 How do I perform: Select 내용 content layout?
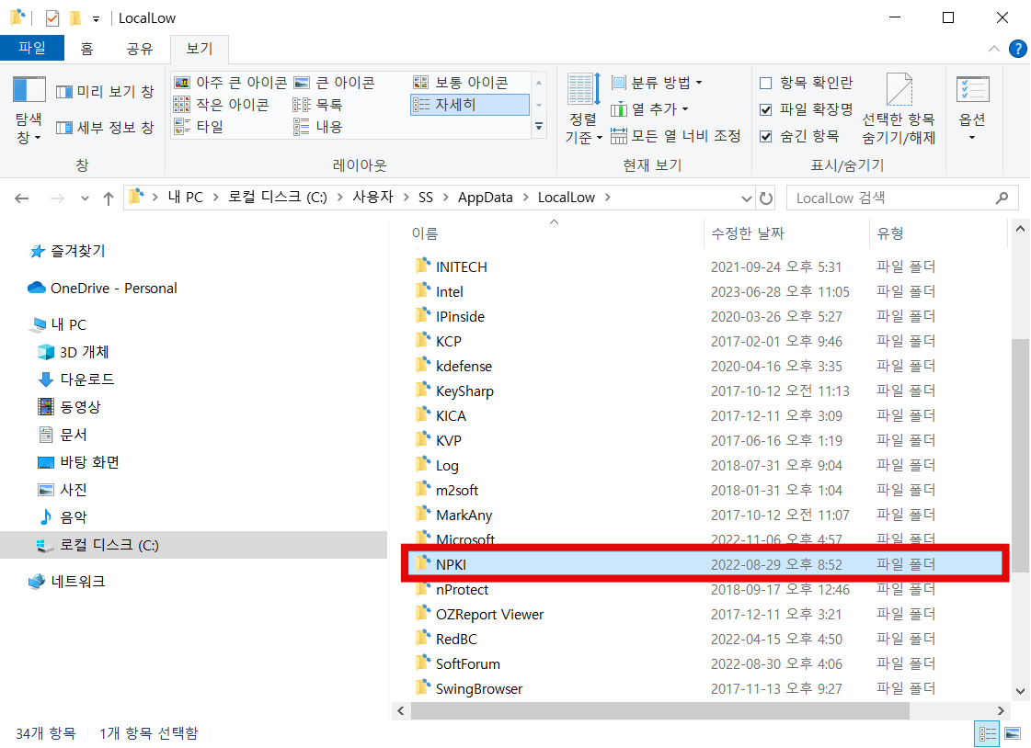point(318,127)
